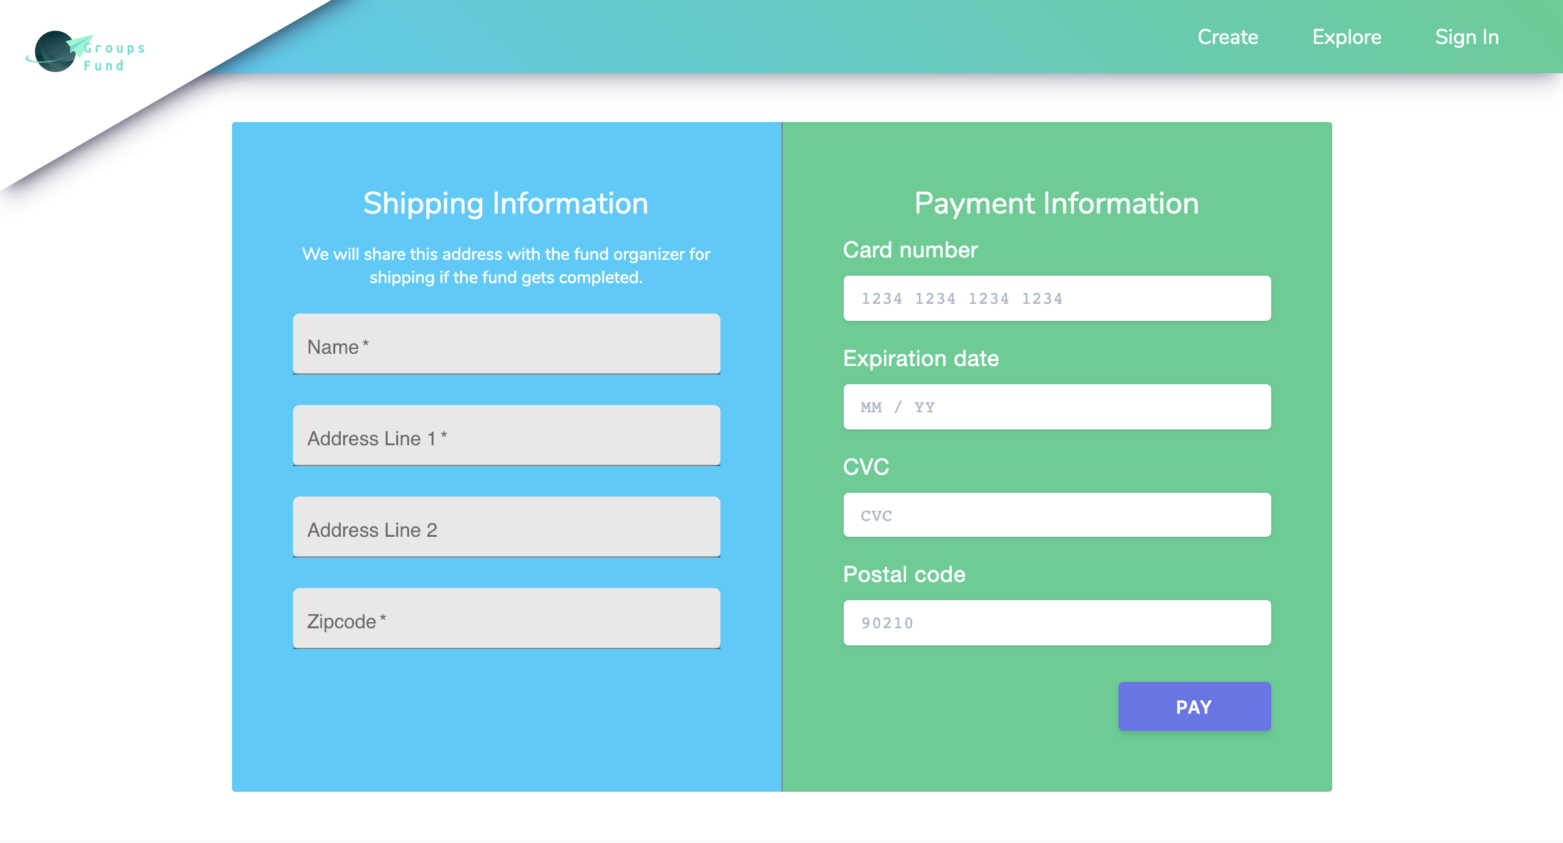Image resolution: width=1563 pixels, height=843 pixels.
Task: Click the CVC input field
Action: pyautogui.click(x=1056, y=515)
